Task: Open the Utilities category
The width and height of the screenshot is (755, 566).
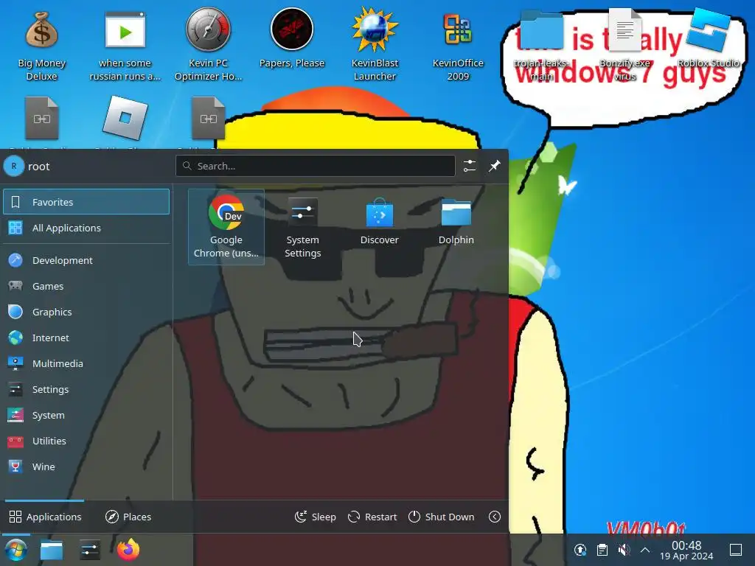Action: coord(86,441)
